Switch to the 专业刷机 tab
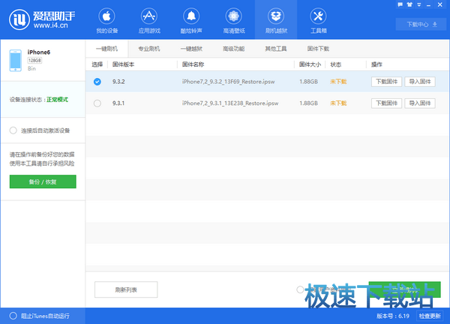 pyautogui.click(x=149, y=49)
